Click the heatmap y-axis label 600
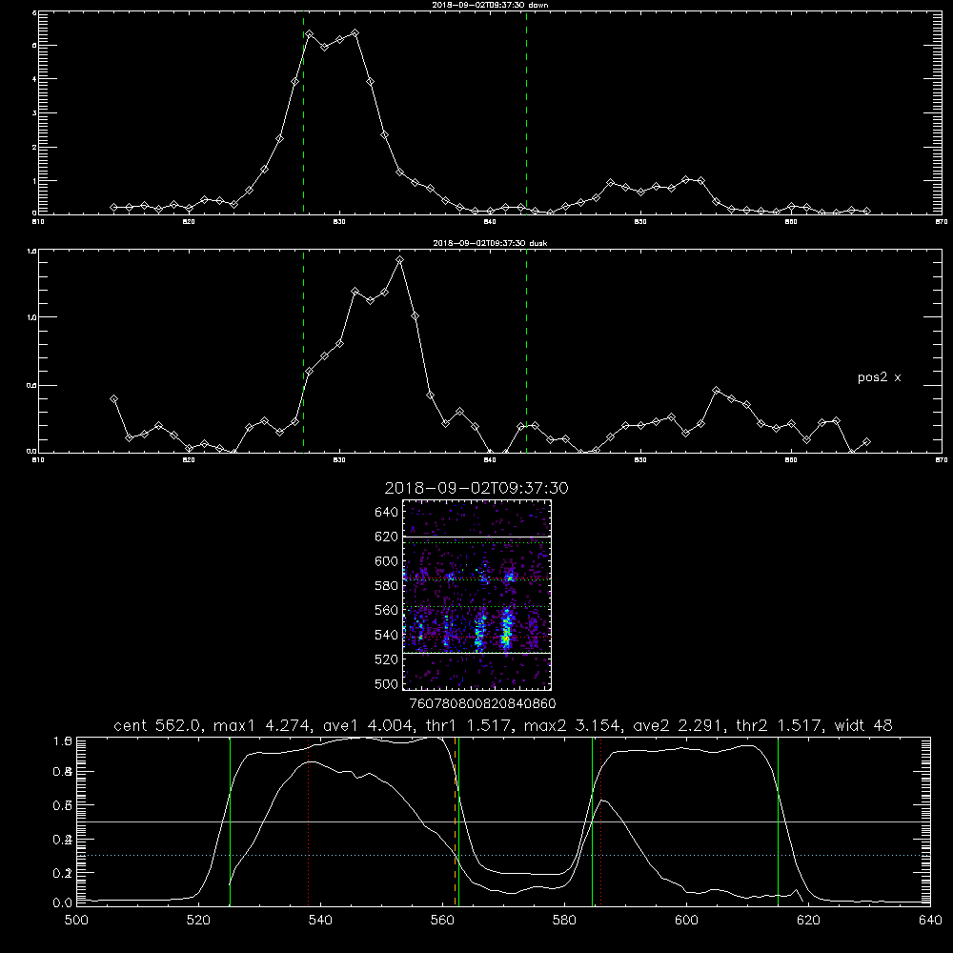This screenshot has height=953, width=953. click(386, 561)
